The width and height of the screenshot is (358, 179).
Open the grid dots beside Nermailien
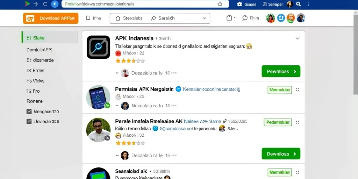pyautogui.click(x=297, y=172)
